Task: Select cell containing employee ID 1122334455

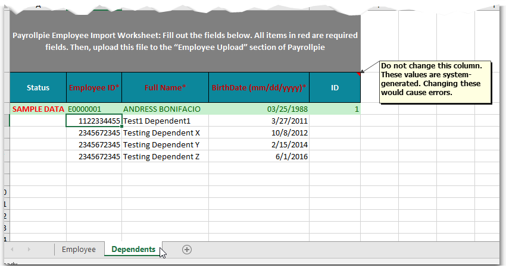Action: pos(94,121)
